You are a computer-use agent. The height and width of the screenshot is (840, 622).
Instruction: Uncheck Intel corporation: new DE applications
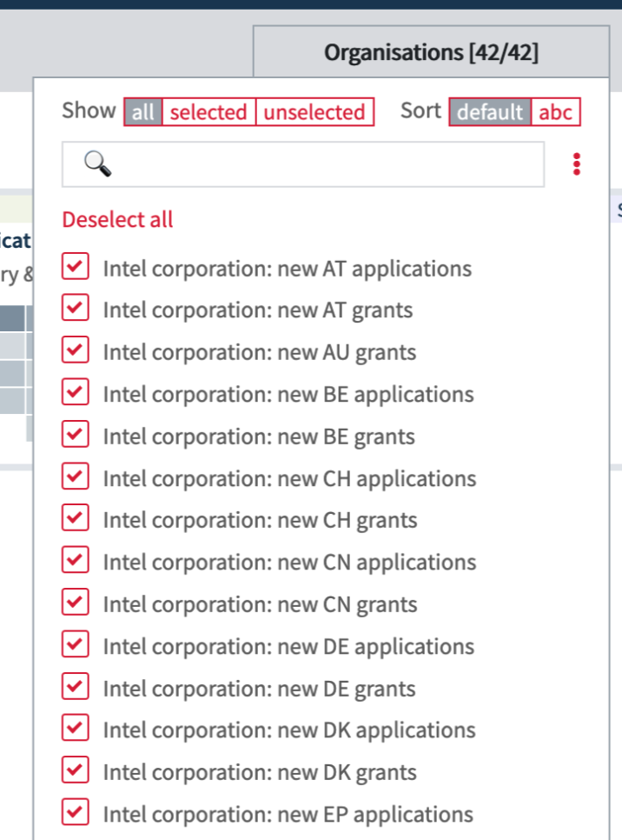pyautogui.click(x=75, y=644)
